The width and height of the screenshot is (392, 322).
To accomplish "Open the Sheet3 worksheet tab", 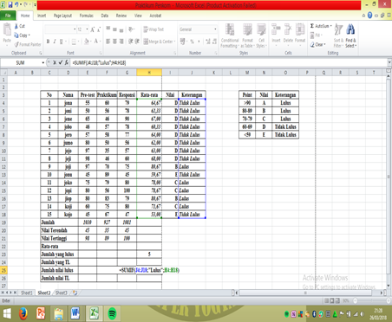I will 62,293.
